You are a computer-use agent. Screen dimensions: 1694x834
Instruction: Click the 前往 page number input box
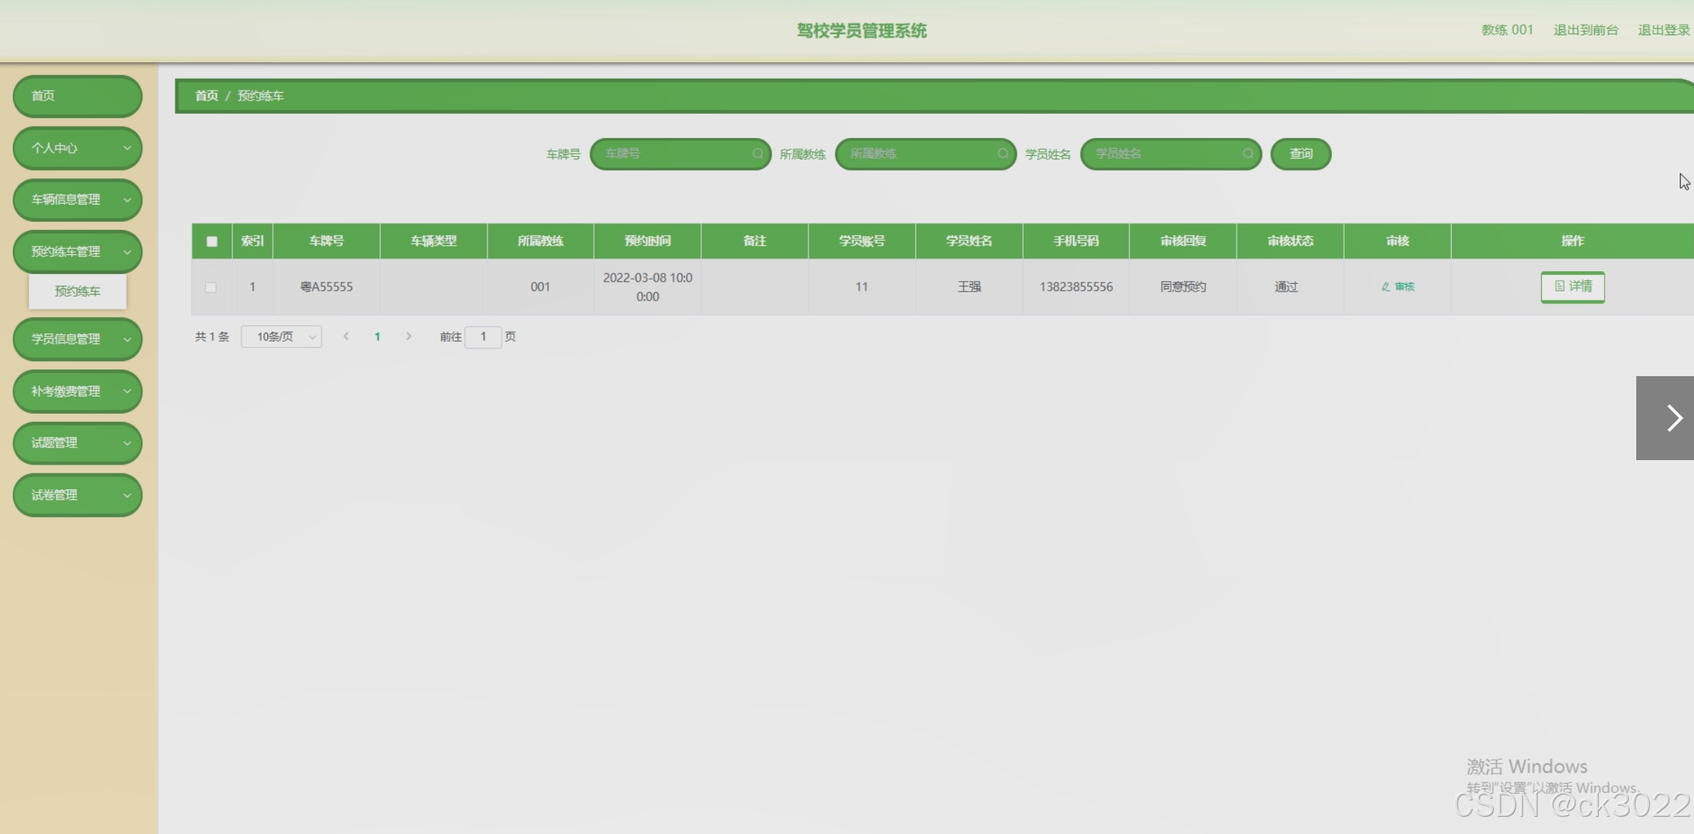tap(483, 336)
